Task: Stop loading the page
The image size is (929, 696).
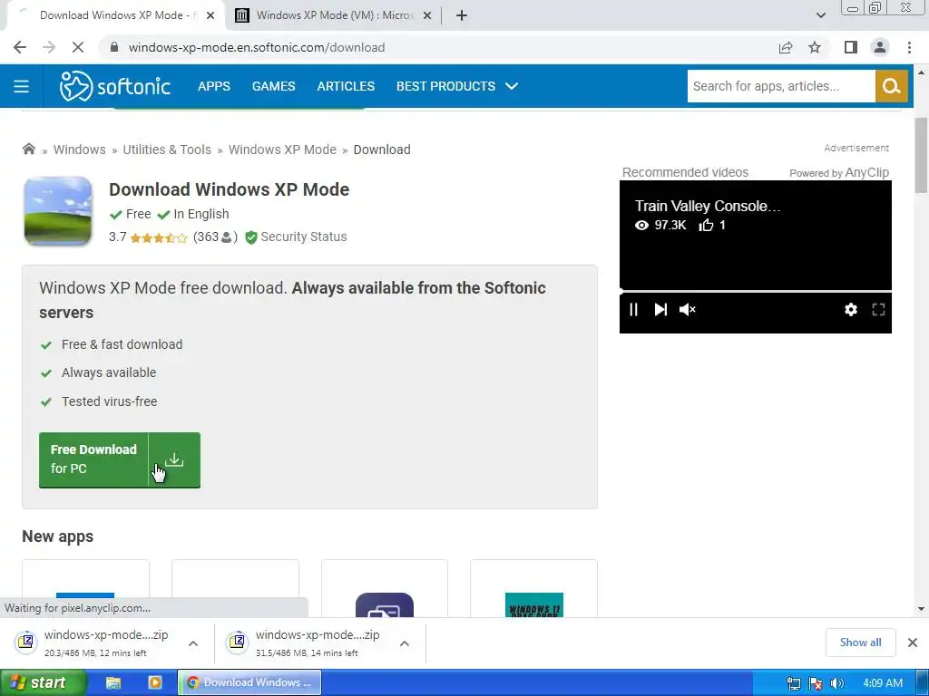Action: click(x=78, y=47)
